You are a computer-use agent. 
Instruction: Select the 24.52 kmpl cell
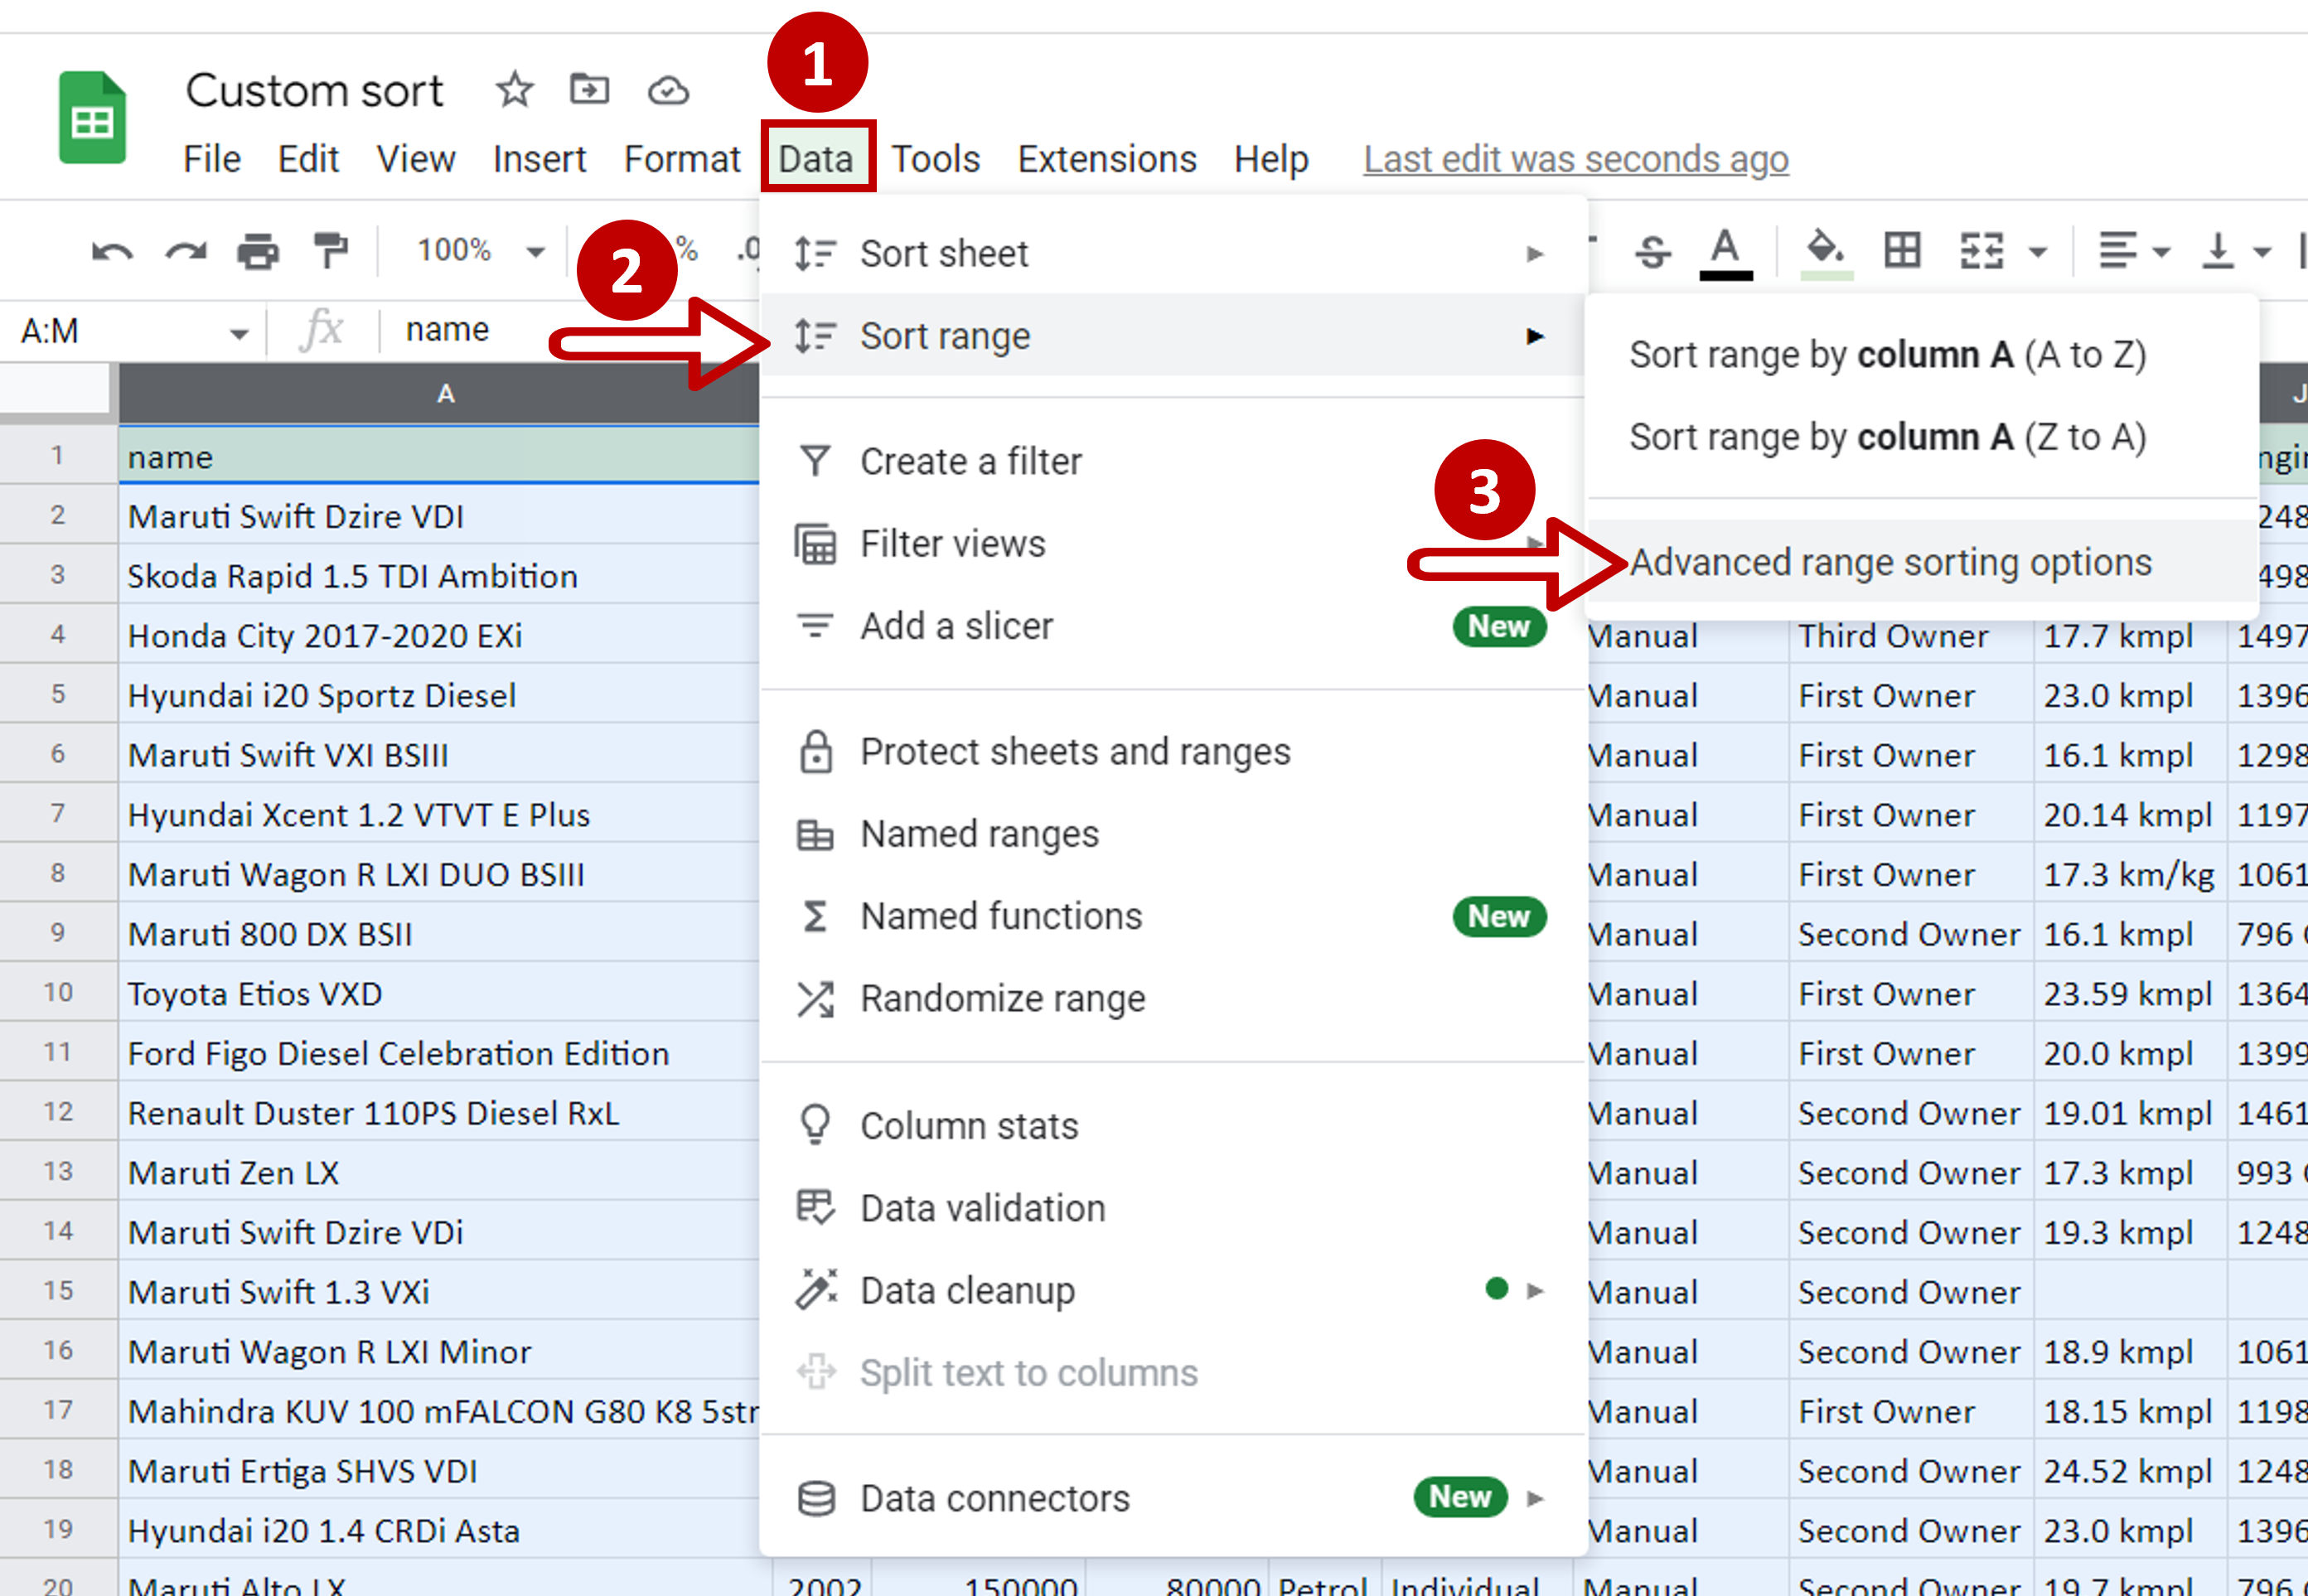[2129, 1471]
